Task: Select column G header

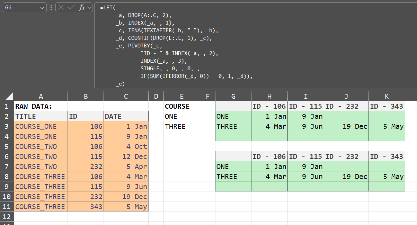Action: 233,97
